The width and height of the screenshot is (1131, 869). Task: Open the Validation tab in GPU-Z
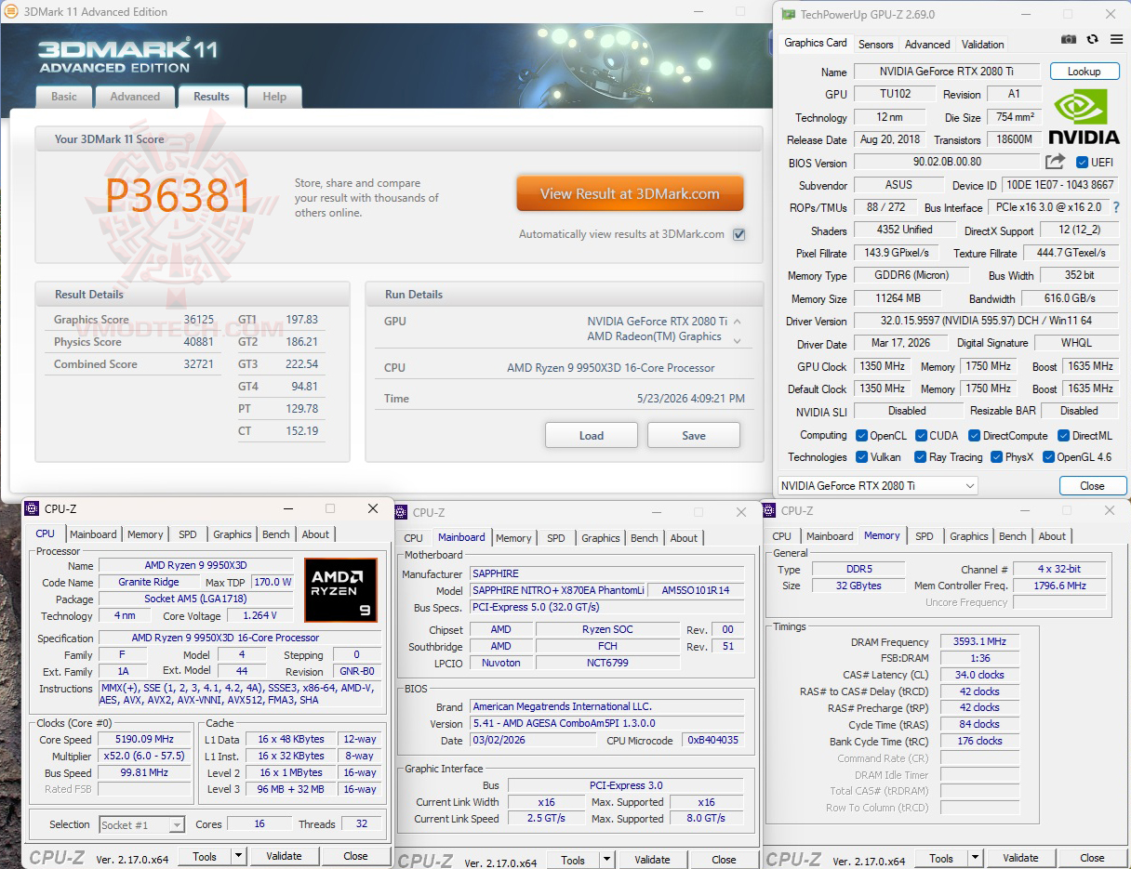click(982, 45)
